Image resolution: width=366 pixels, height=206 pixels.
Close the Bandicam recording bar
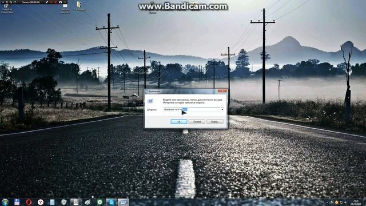click(65, 2)
